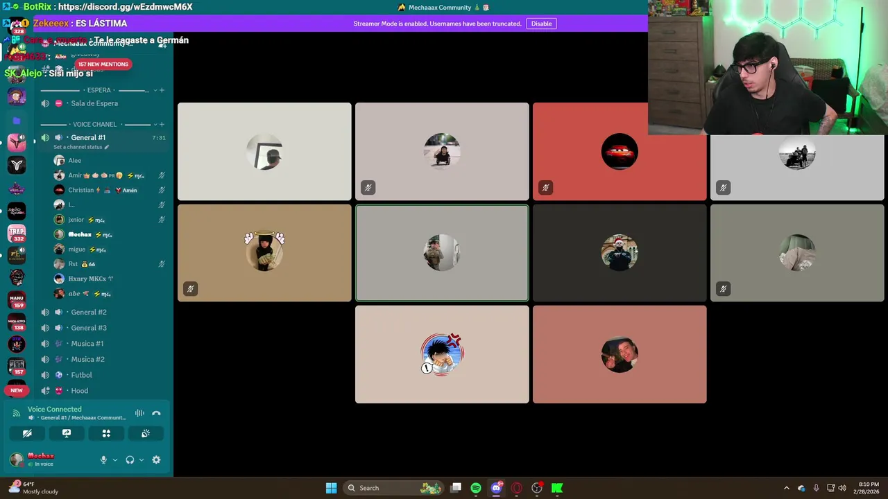Viewport: 888px width, 499px height.
Task: Select the angel-wings avatar video tile
Action: [x=264, y=253]
